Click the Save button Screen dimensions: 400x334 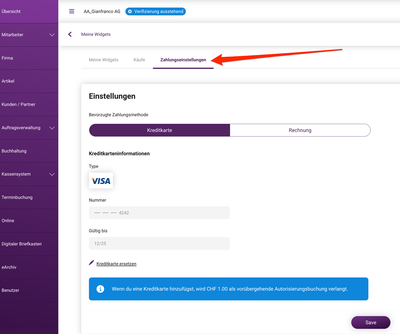[371, 322]
